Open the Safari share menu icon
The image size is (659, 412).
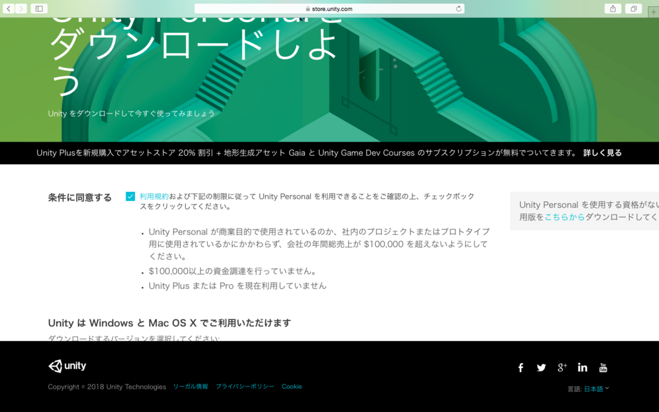point(613,8)
